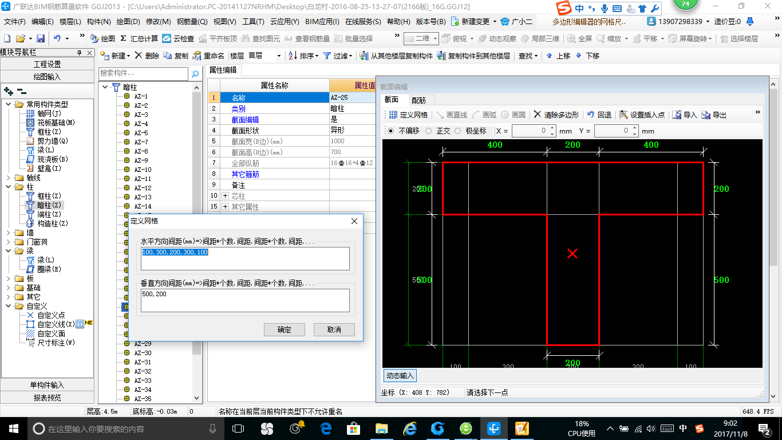Expand 墙 category in navigation tree
This screenshot has width=782, height=440.
click(x=8, y=233)
